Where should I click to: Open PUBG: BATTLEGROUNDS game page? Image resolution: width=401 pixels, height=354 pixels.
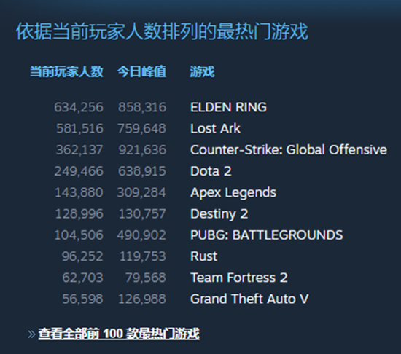click(x=266, y=235)
